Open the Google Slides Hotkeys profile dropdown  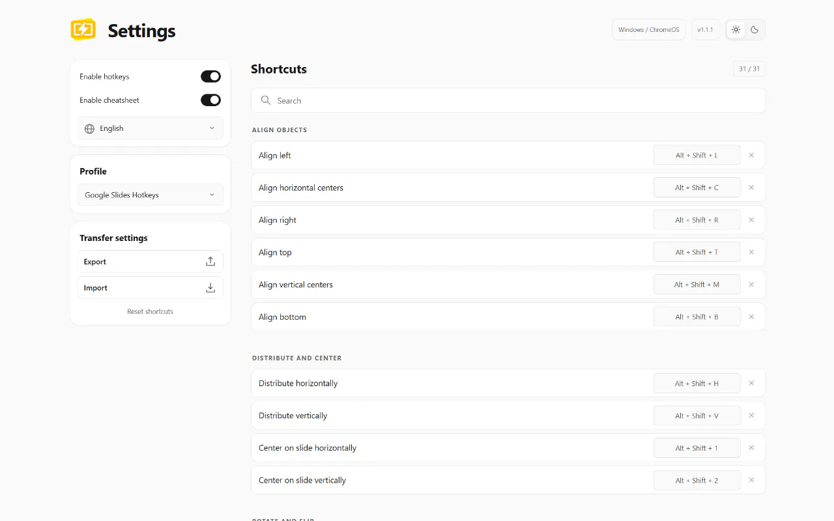click(151, 195)
